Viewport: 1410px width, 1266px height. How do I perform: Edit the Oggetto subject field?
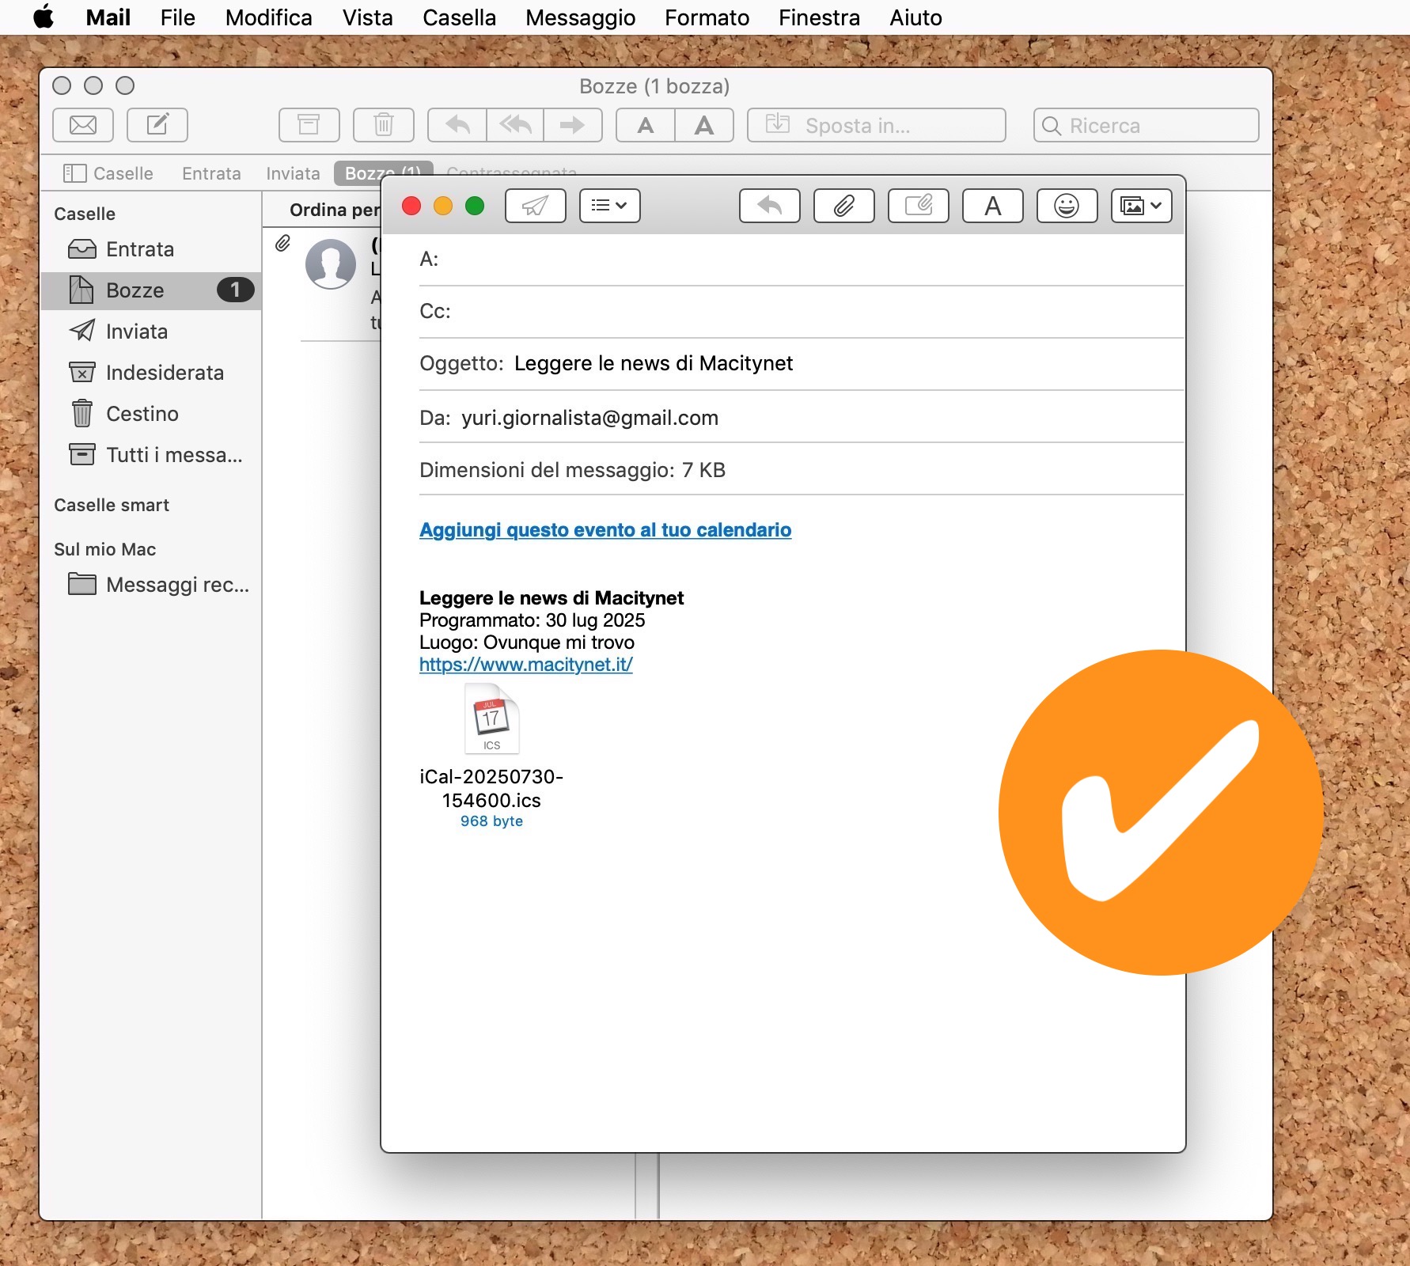802,364
